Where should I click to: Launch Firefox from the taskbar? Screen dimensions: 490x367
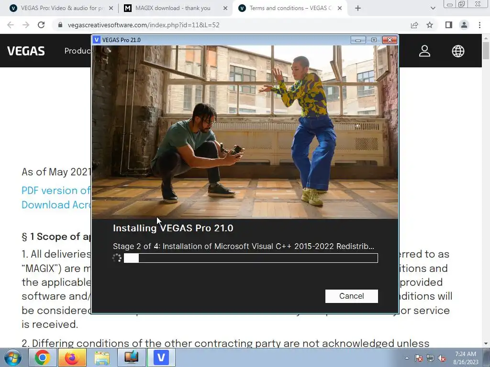coord(72,357)
